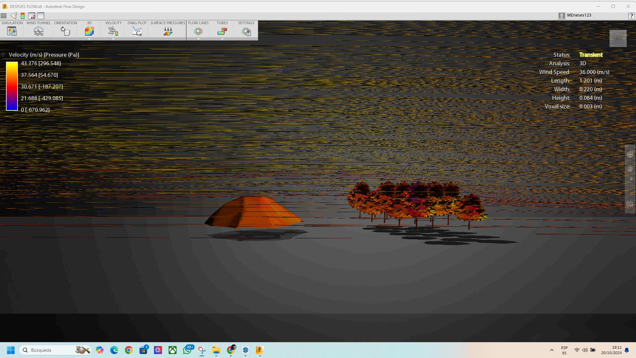Click the velocity color gradient bar

point(12,86)
